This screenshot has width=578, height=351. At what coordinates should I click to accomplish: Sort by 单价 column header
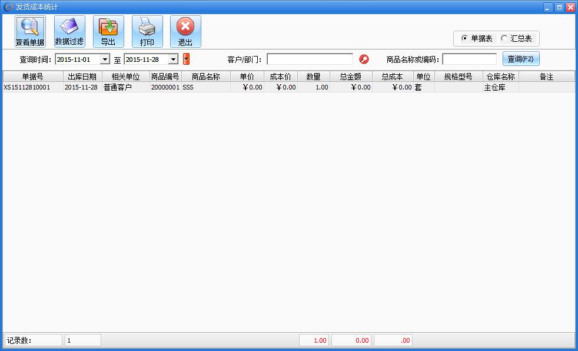247,77
